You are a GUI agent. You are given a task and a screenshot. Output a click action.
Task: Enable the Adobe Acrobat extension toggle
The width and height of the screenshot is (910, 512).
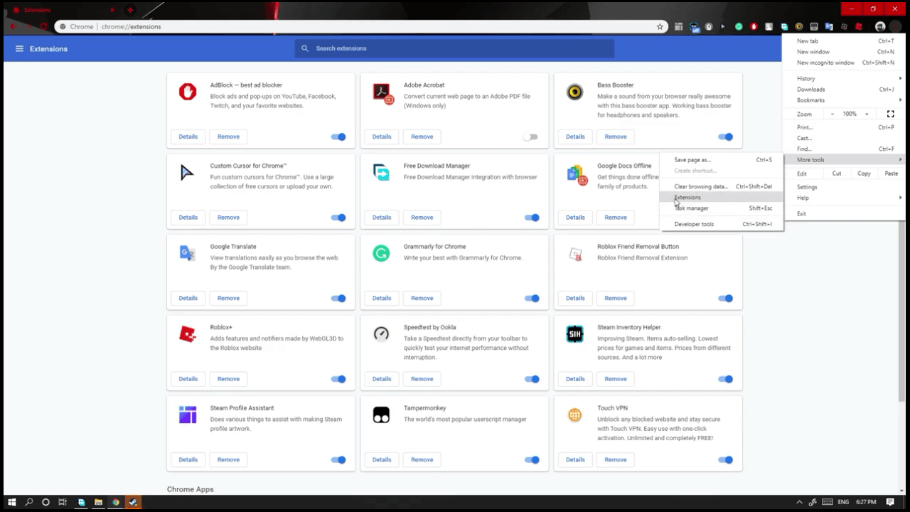point(531,137)
